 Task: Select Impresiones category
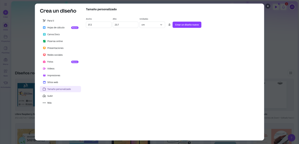[x=60, y=75]
